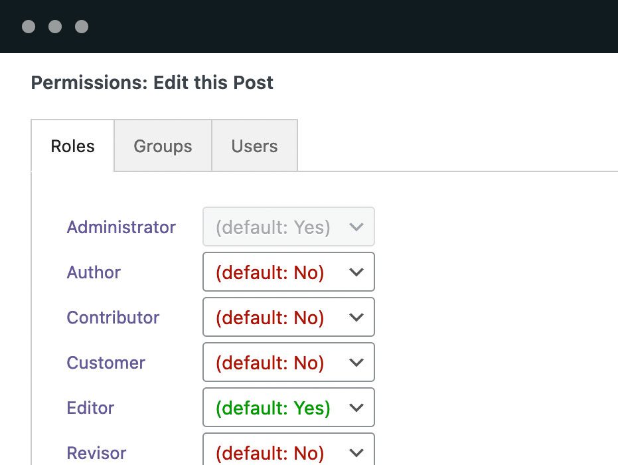Click the Contributor role link

113,318
